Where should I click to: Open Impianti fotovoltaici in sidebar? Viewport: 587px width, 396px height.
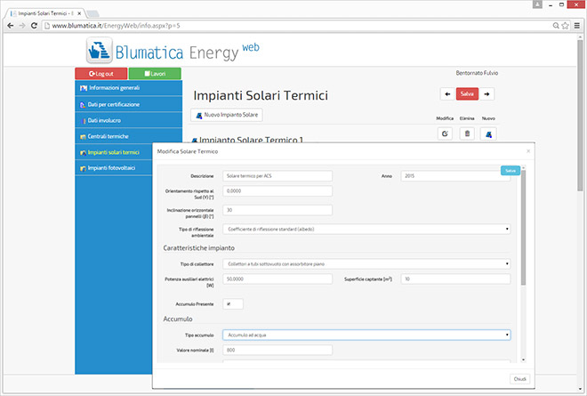coord(114,168)
